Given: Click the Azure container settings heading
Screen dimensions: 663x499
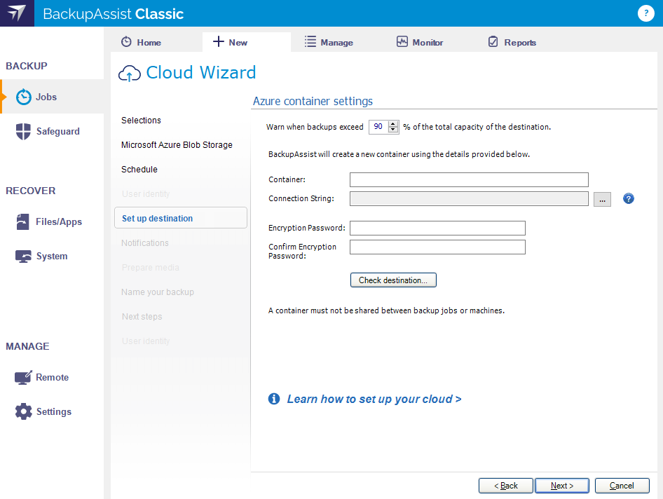Looking at the screenshot, I should click(x=313, y=101).
